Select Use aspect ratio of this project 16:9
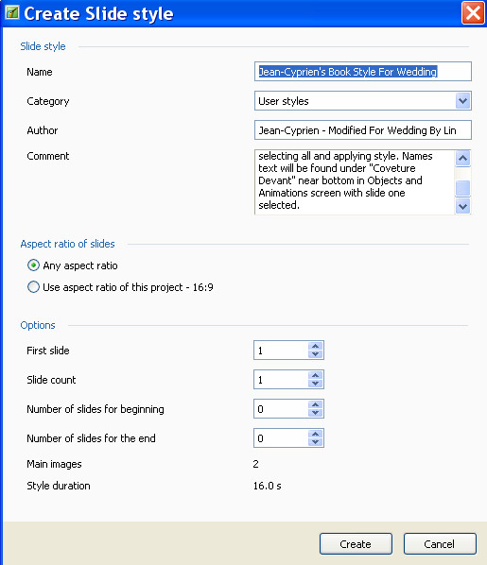The image size is (487, 565). click(x=33, y=287)
